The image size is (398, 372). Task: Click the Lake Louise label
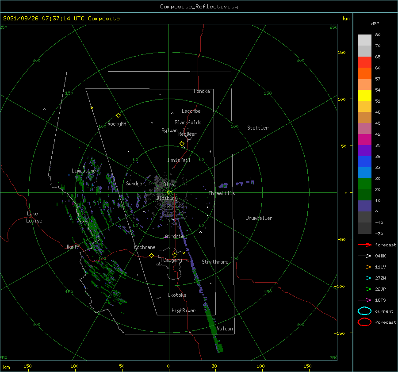coord(34,217)
